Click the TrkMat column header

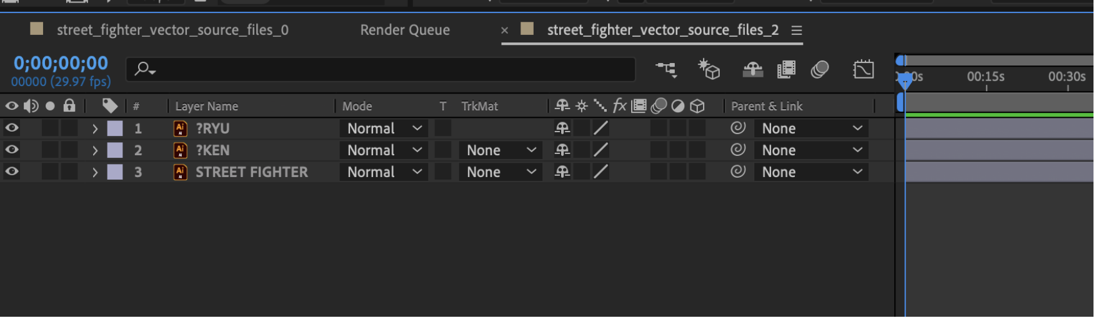[x=479, y=107]
